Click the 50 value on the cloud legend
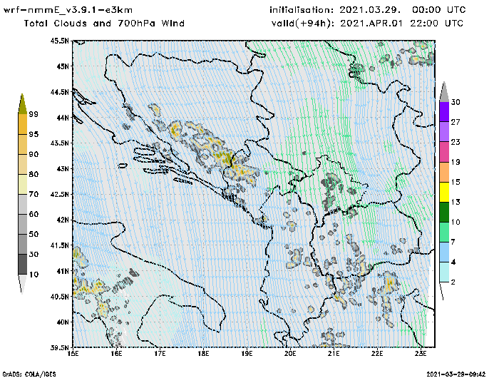Image resolution: width=499 pixels, height=378 pixels. coord(34,234)
